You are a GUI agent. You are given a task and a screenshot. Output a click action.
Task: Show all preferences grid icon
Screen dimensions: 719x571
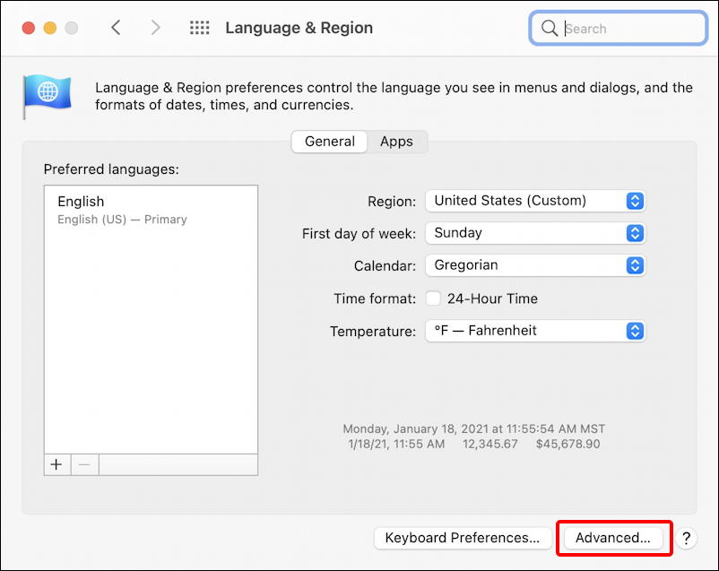199,28
